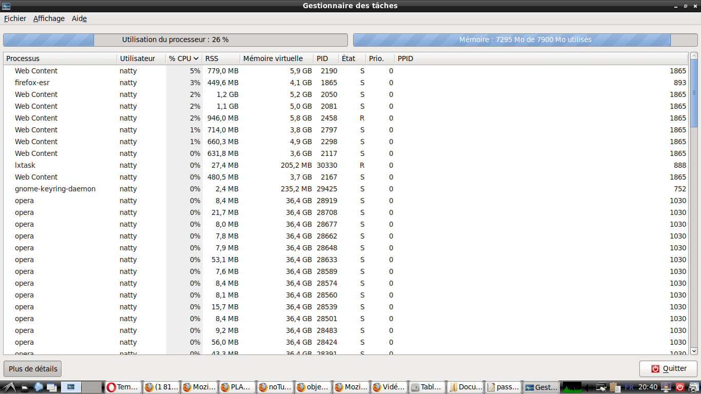Click the CPU usage monitor graph in the tray

(x=572, y=387)
